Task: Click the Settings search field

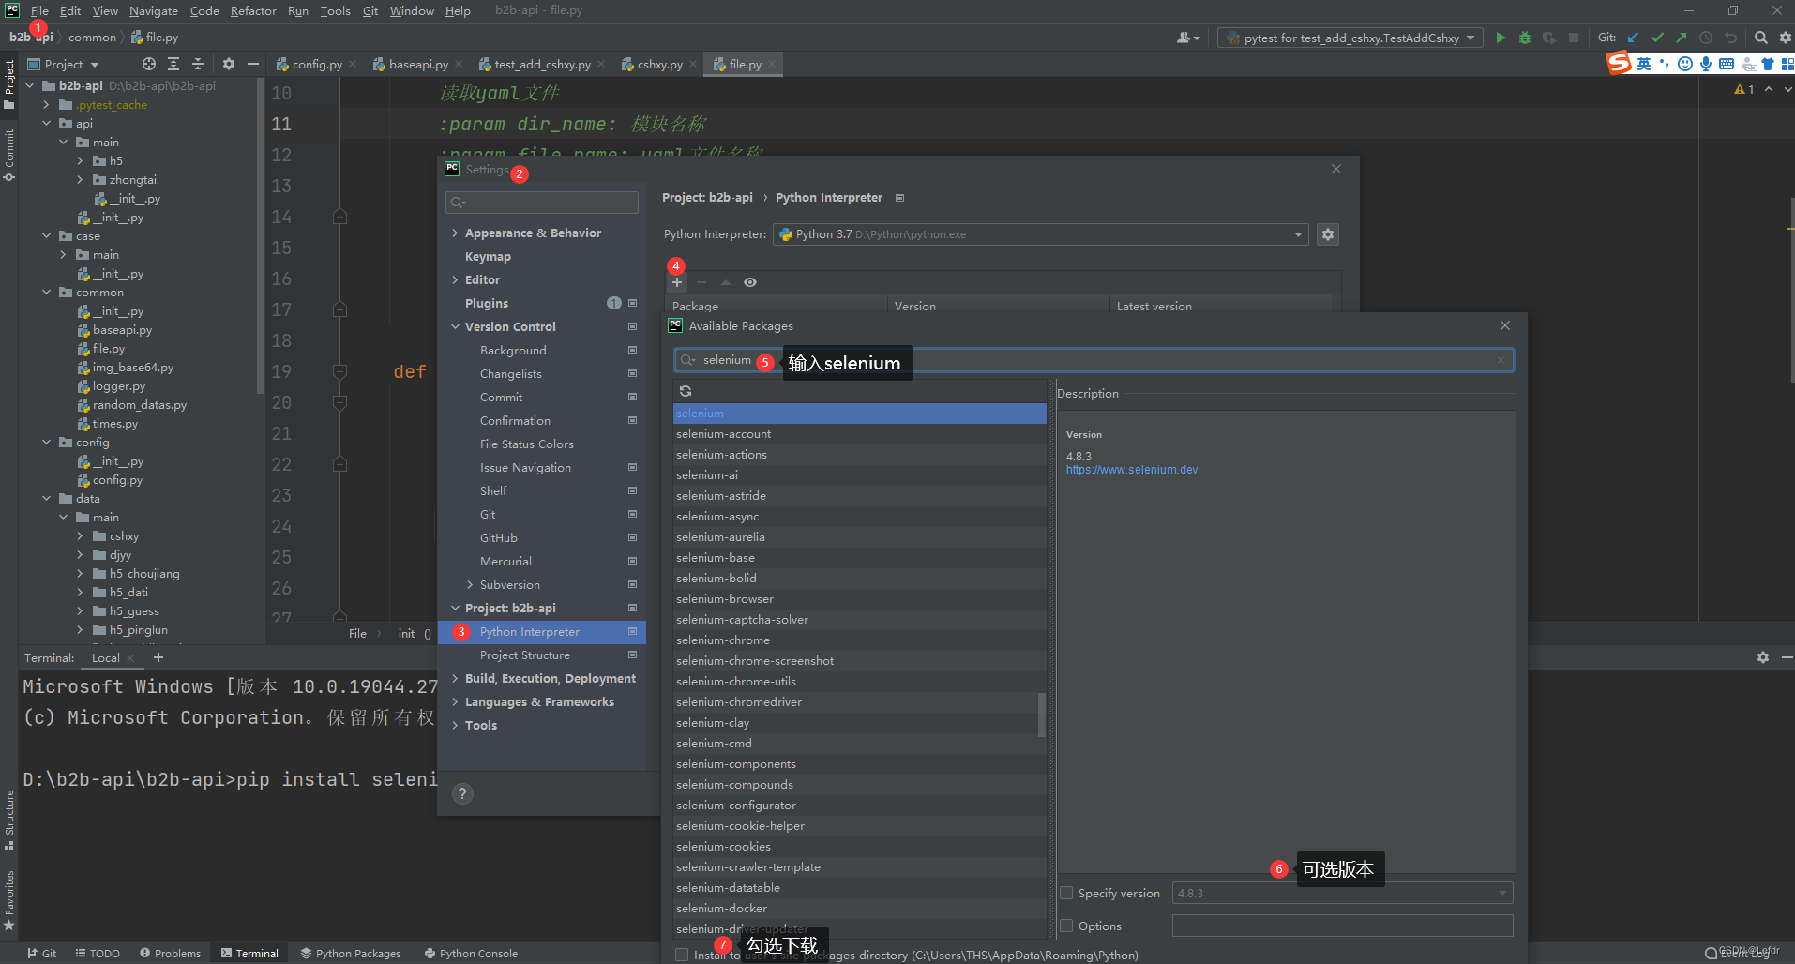Action: [x=542, y=203]
